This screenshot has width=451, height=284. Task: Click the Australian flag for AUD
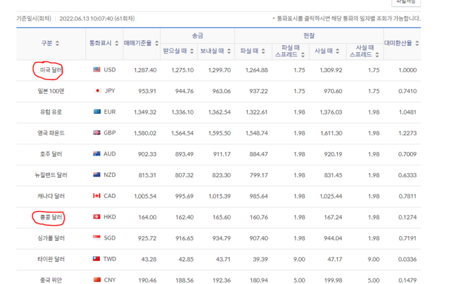[97, 154]
